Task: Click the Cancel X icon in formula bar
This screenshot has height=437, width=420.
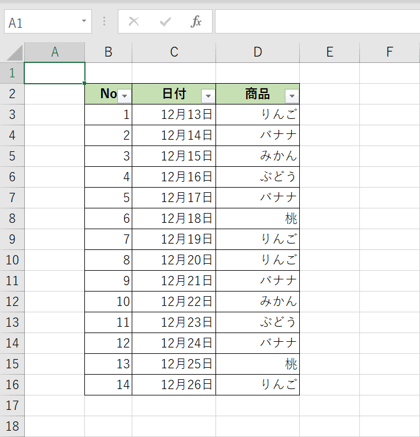Action: (134, 21)
